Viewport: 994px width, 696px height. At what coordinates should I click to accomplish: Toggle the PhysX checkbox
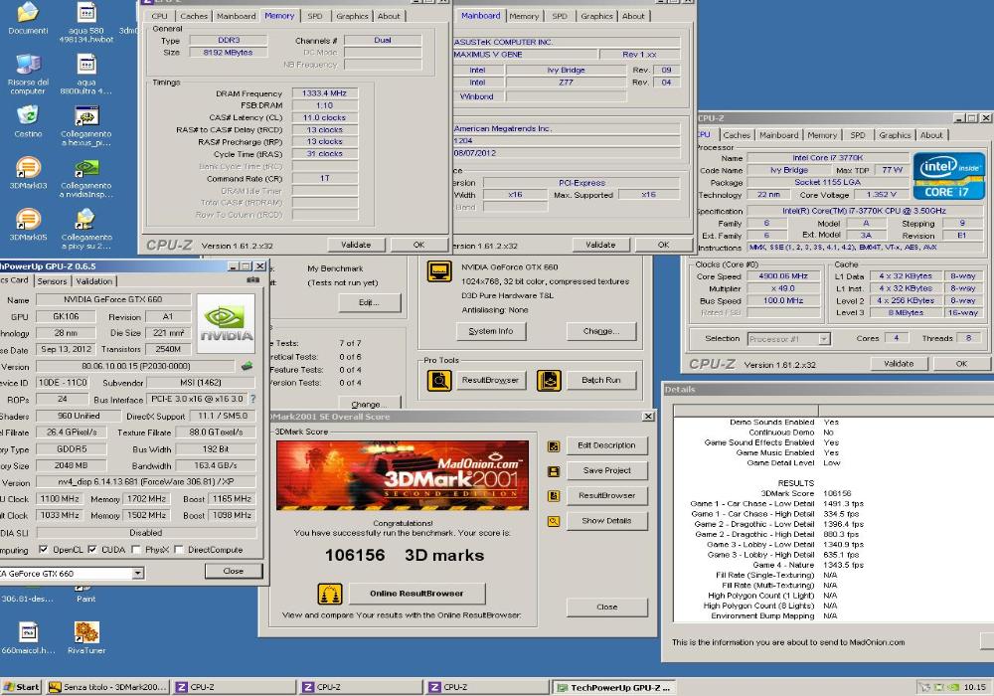pyautogui.click(x=135, y=550)
